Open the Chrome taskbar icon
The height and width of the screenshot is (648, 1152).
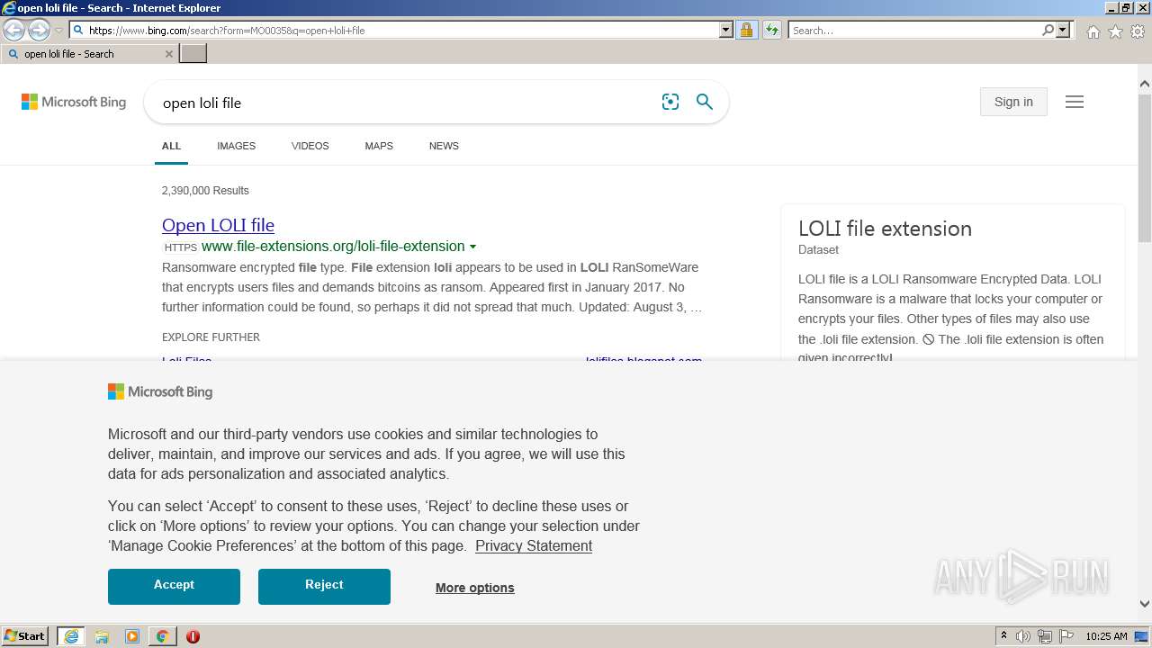click(162, 636)
